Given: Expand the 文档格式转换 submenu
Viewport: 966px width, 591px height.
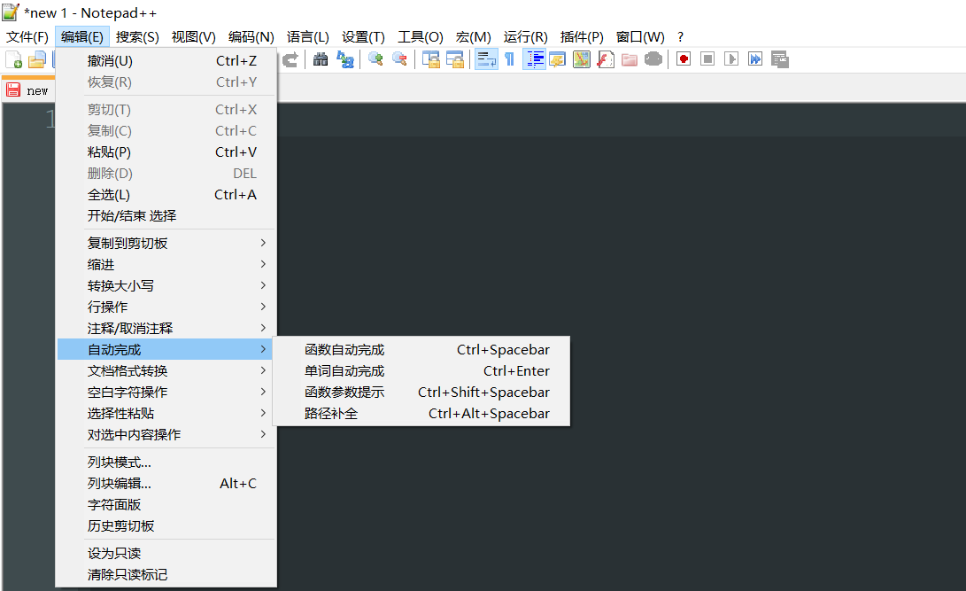Looking at the screenshot, I should point(166,370).
